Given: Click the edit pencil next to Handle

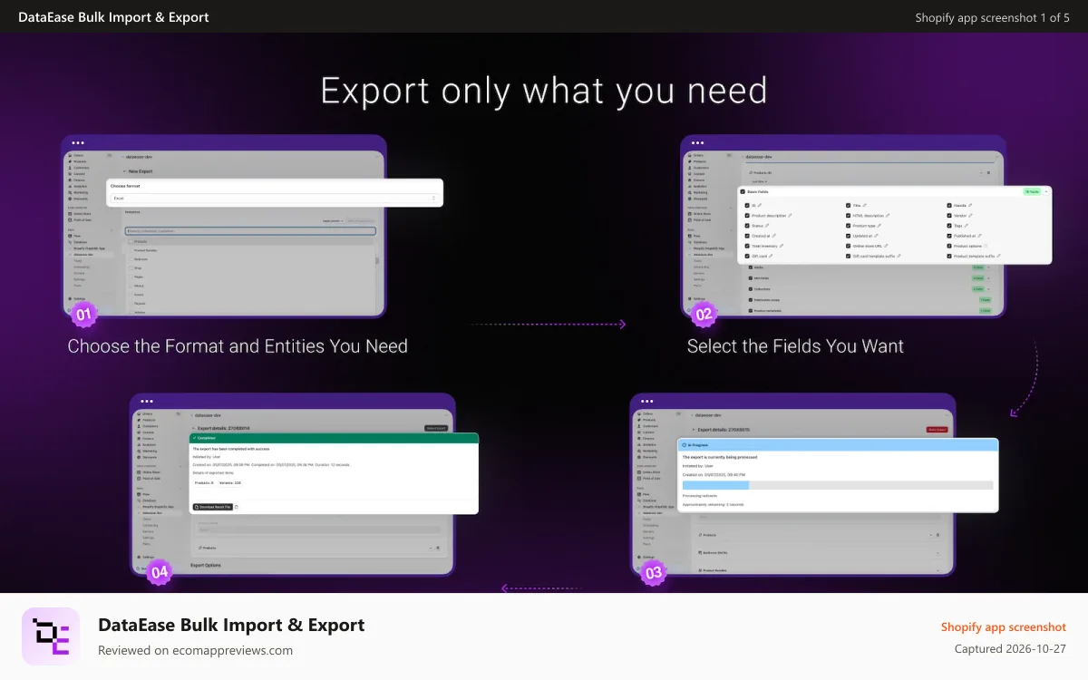Looking at the screenshot, I should coord(970,205).
